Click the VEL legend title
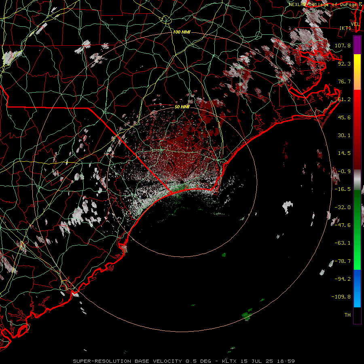The width and height of the screenshot is (364, 364). tap(355, 24)
